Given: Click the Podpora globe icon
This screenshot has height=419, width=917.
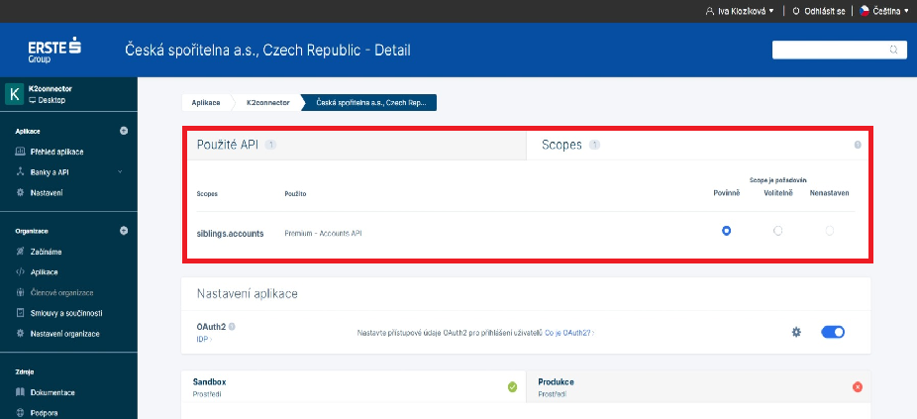Looking at the screenshot, I should tap(20, 413).
